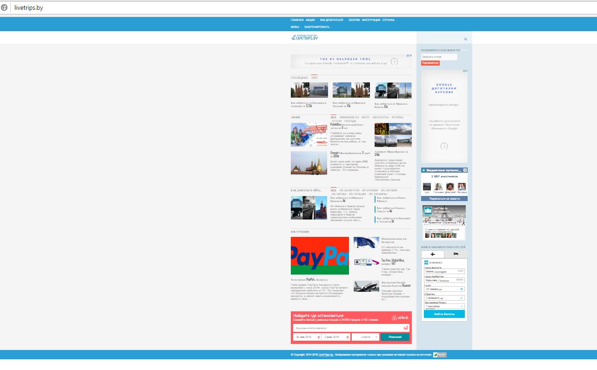Click the Airbnb logo in red widget

point(400,318)
